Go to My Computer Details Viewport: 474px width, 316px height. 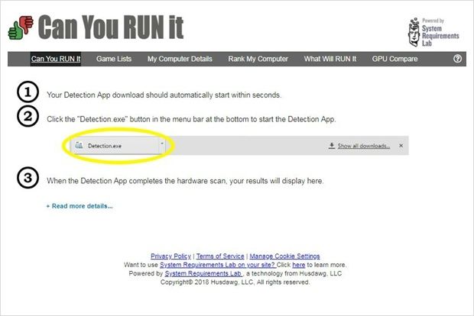pos(180,59)
